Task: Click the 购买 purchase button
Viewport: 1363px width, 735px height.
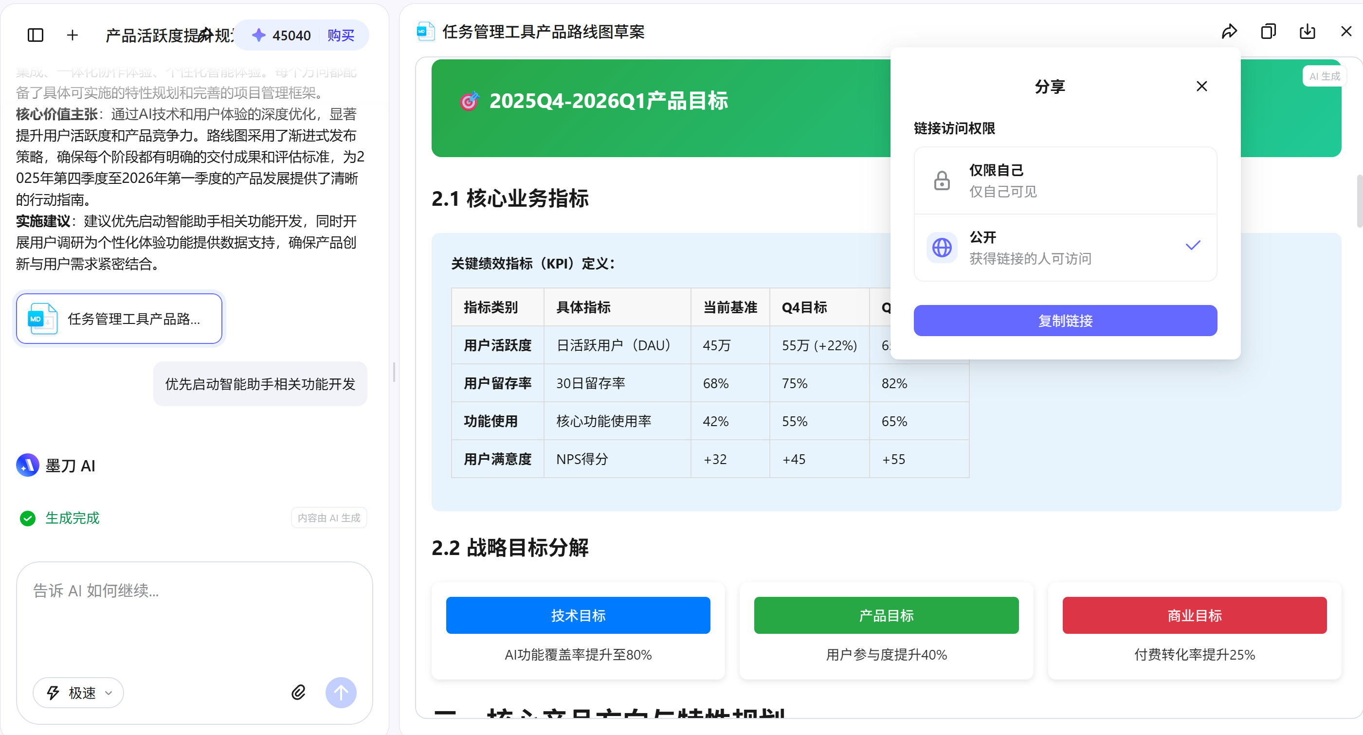Action: [x=341, y=35]
